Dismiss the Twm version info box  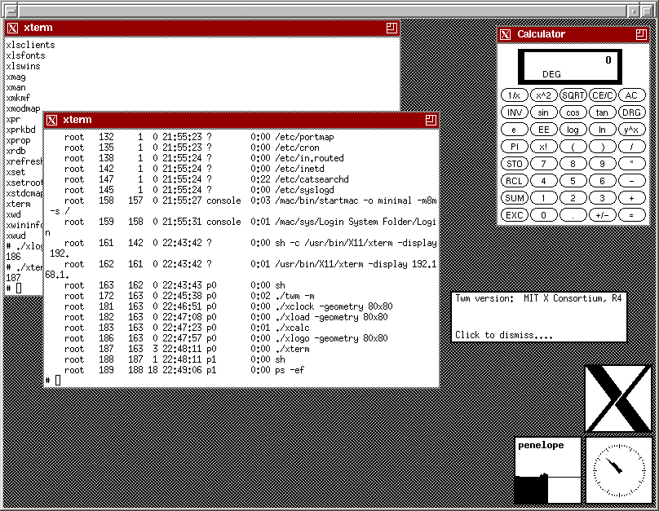[539, 317]
